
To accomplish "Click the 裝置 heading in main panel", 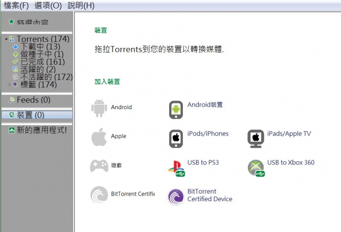I will point(101,30).
